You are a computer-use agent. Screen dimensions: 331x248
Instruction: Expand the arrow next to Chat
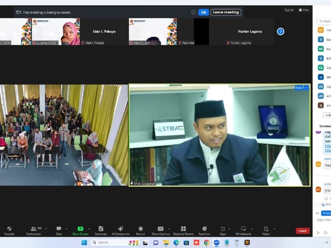click(x=66, y=229)
